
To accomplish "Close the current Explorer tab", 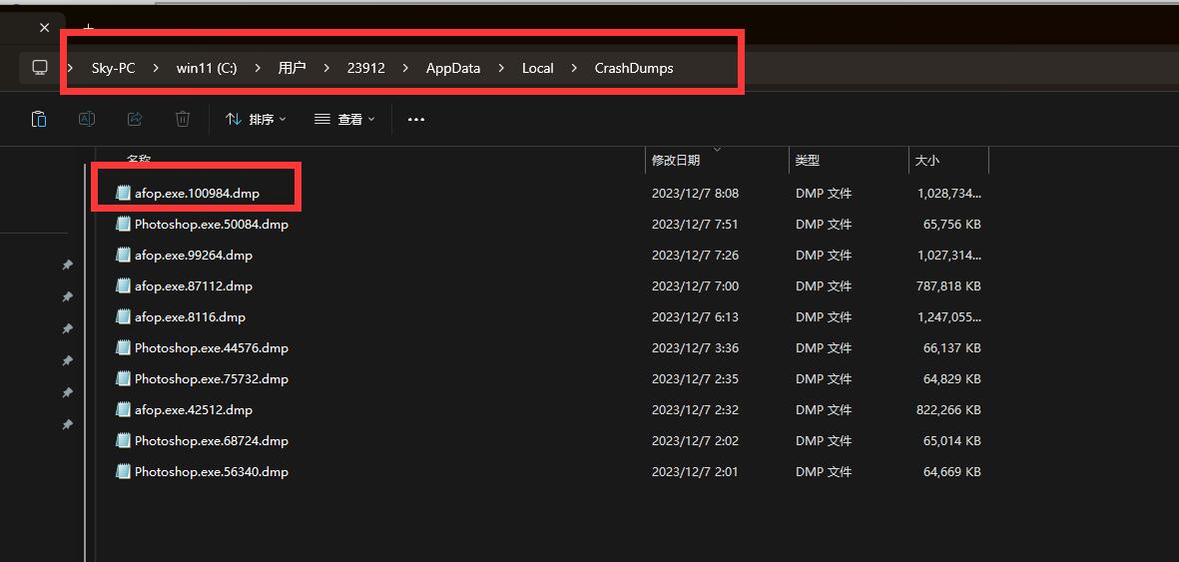I will (x=44, y=28).
